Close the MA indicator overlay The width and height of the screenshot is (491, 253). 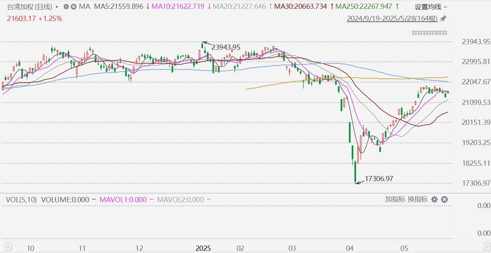coord(74,7)
